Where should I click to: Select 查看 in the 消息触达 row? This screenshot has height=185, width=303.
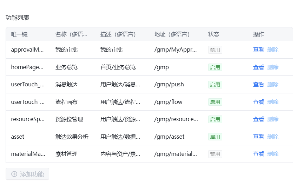tap(258, 85)
